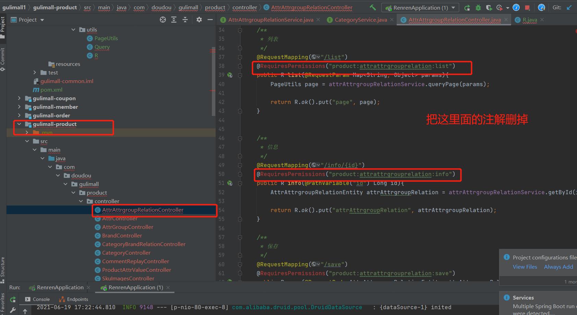Viewport: 577px width, 315px height.
Task: Open the Structure tool window from left sidebar
Action: (x=3, y=270)
